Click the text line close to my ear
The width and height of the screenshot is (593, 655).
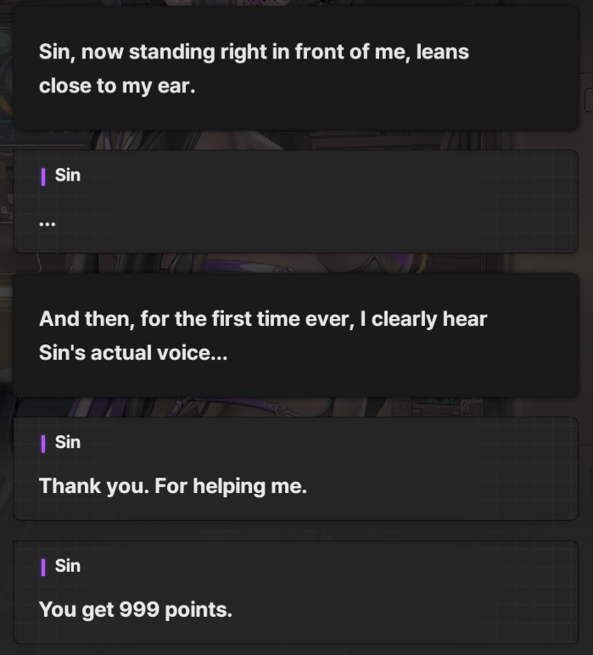[117, 86]
